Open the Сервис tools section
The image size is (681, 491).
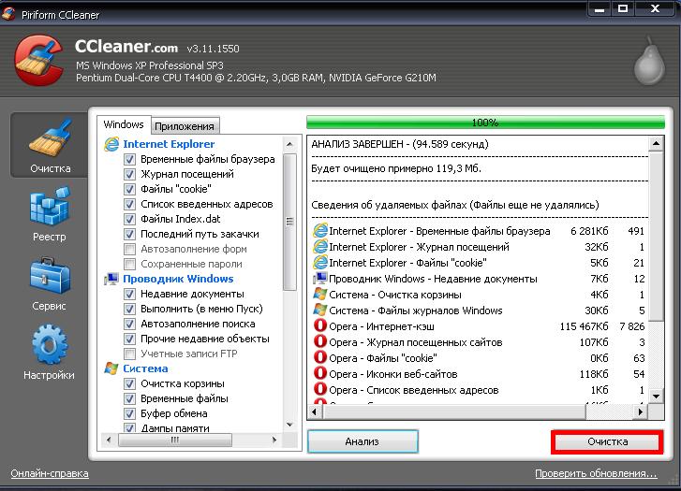pos(50,283)
